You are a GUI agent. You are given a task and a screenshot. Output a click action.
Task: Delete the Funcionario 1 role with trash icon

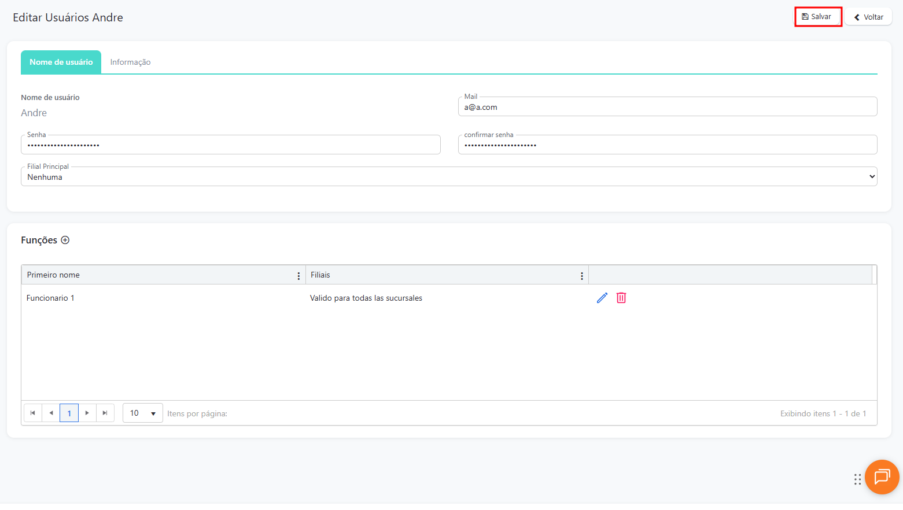[x=621, y=298]
